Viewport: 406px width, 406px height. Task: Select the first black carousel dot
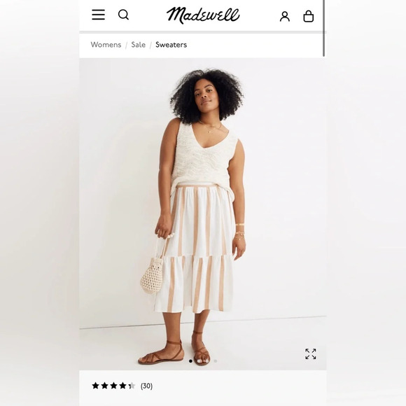coord(191,361)
